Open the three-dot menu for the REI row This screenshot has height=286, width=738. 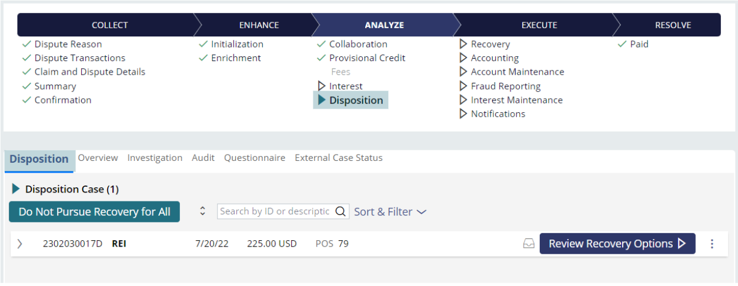click(x=712, y=244)
